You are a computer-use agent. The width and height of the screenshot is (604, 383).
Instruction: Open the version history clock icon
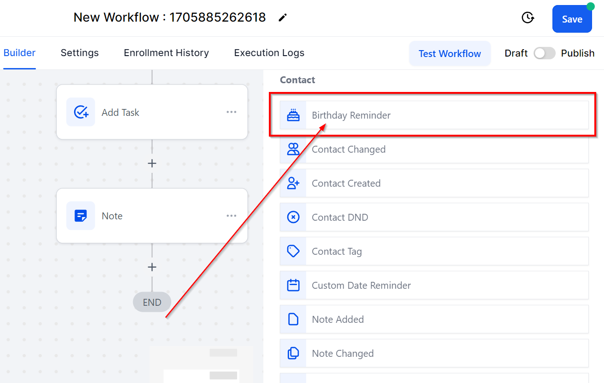pyautogui.click(x=528, y=18)
